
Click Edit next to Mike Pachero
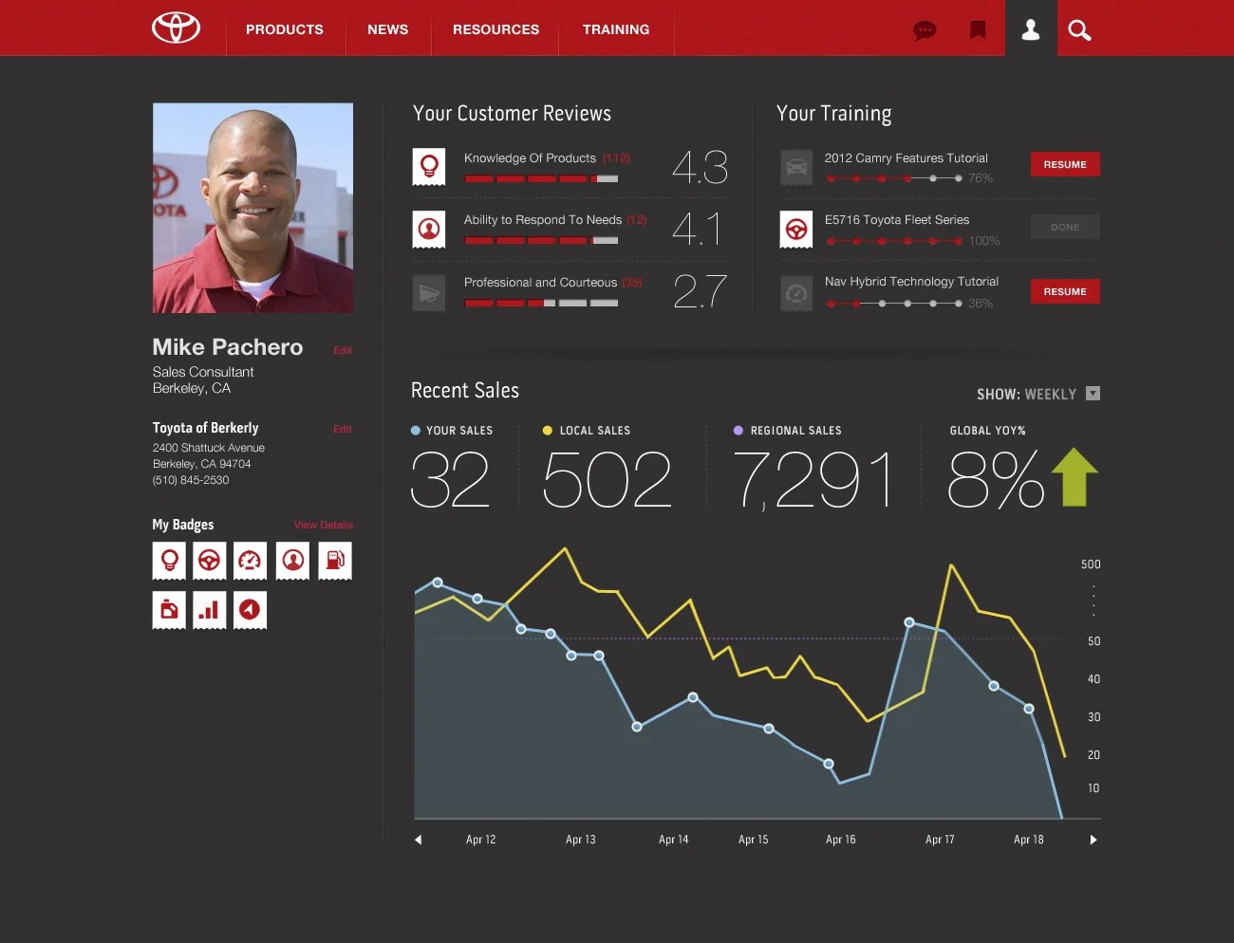(x=343, y=350)
